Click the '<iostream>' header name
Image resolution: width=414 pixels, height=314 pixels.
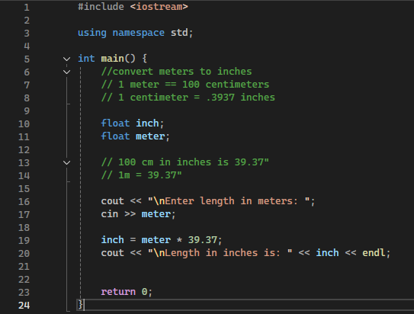pyautogui.click(x=159, y=7)
